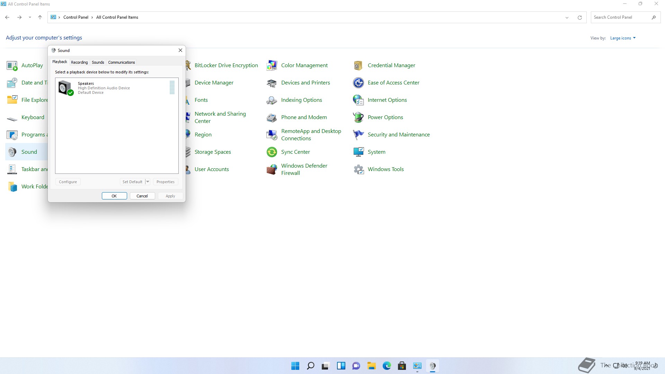The height and width of the screenshot is (374, 665).
Task: Open the BitLocker Drive Encryption link
Action: 226,65
